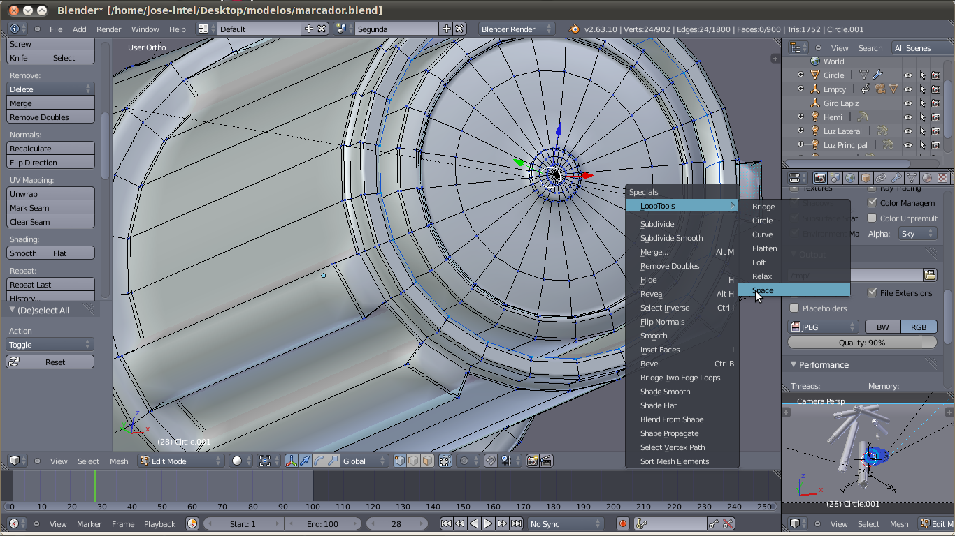The image size is (955, 536).
Task: Open the Edit Mode dropdown in 3D view
Action: [x=181, y=461]
